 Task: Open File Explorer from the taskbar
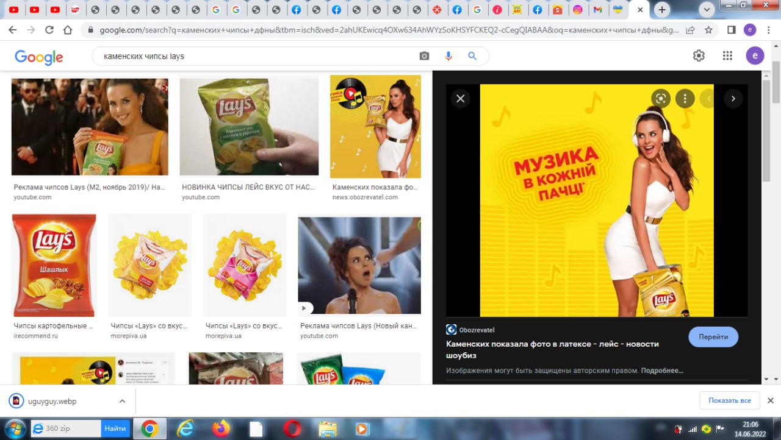click(328, 429)
